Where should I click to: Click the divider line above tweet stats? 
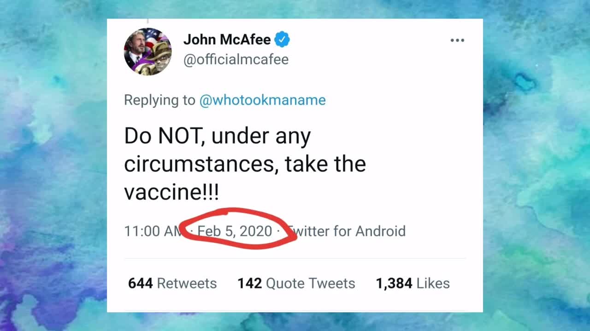295,259
